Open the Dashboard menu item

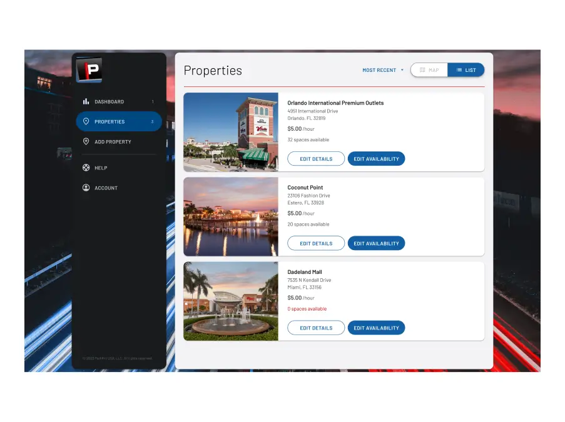coord(118,101)
